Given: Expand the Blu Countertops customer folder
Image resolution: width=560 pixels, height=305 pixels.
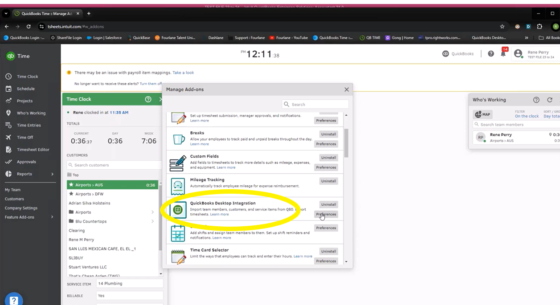Looking at the screenshot, I should 152,221.
